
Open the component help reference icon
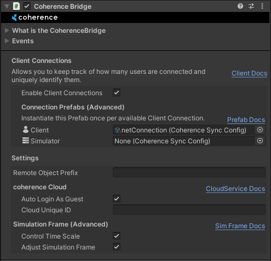coord(240,6)
